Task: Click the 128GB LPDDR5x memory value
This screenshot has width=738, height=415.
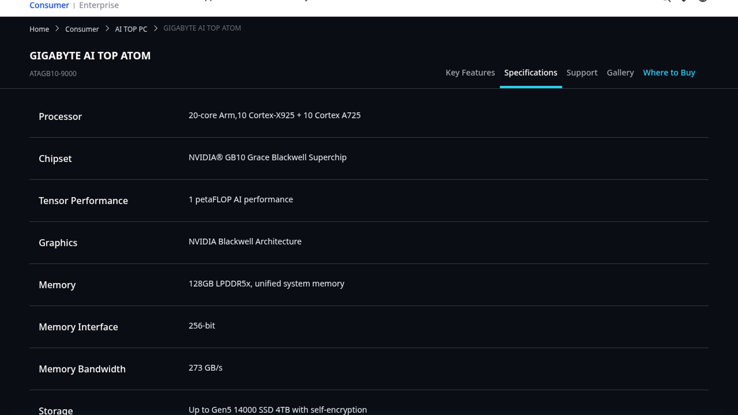Action: [x=266, y=284]
